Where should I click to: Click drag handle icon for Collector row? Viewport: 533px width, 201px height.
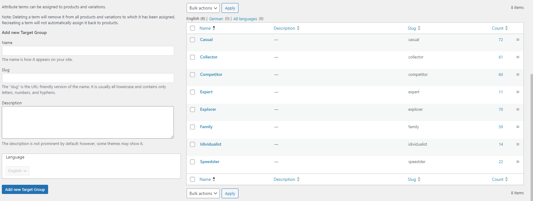(518, 57)
